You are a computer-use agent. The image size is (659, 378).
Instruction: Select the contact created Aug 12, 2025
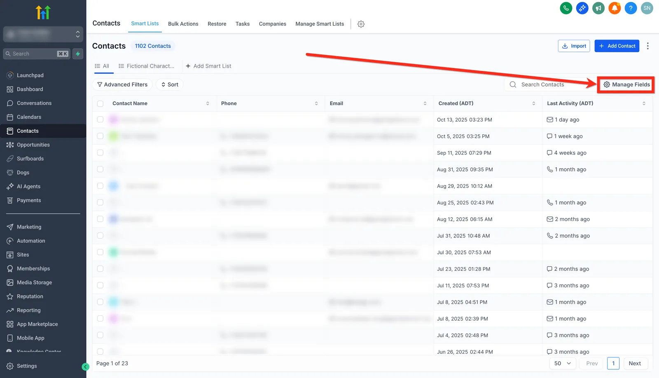[x=100, y=219]
